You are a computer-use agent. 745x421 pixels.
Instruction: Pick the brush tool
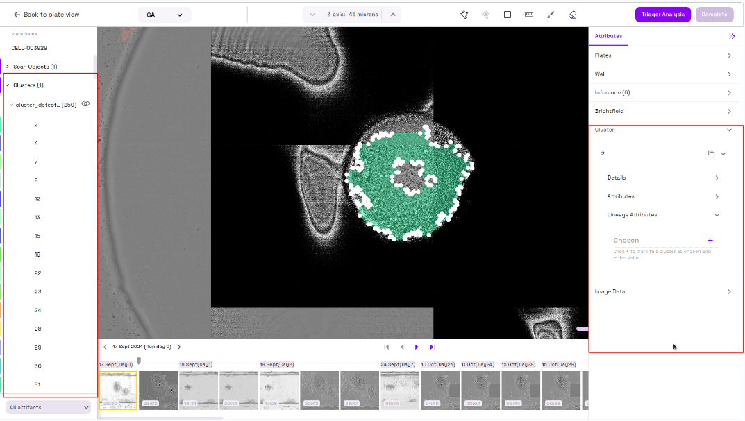[x=551, y=15]
